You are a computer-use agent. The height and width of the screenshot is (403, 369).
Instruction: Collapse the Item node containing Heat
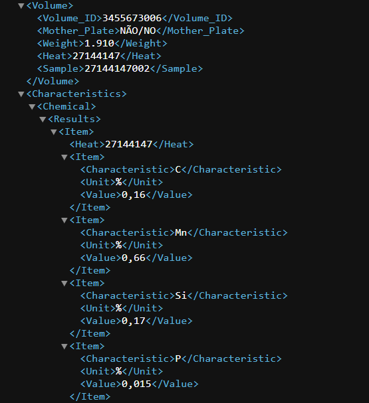pos(54,132)
